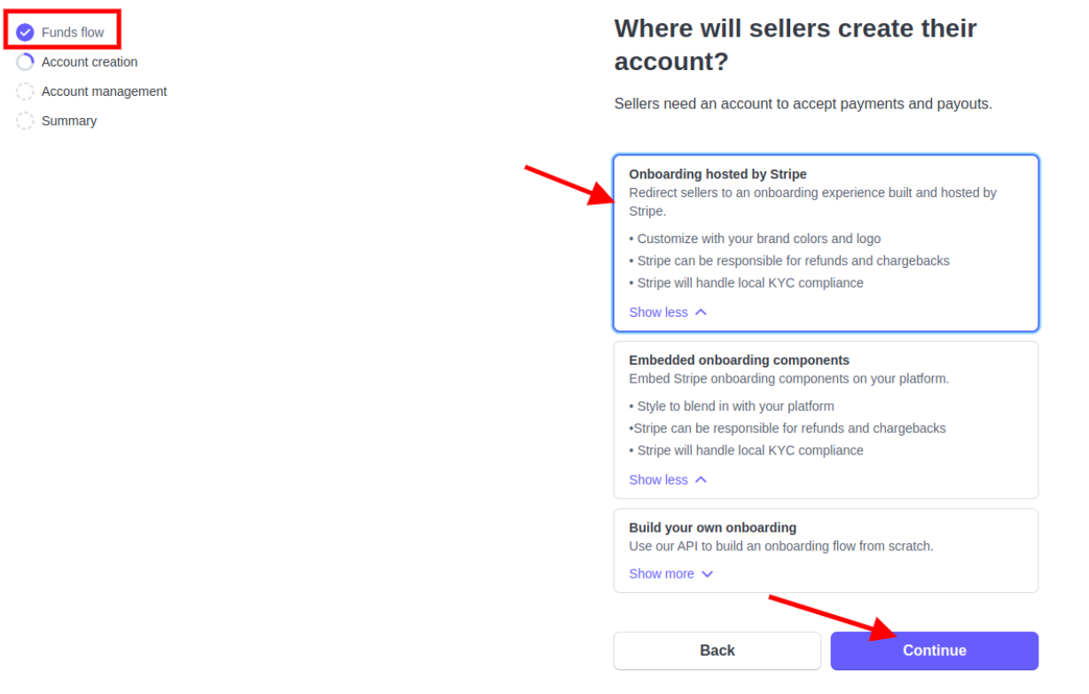Click down chevron in Build your own onboarding card
1089x694 pixels.
[x=707, y=574]
